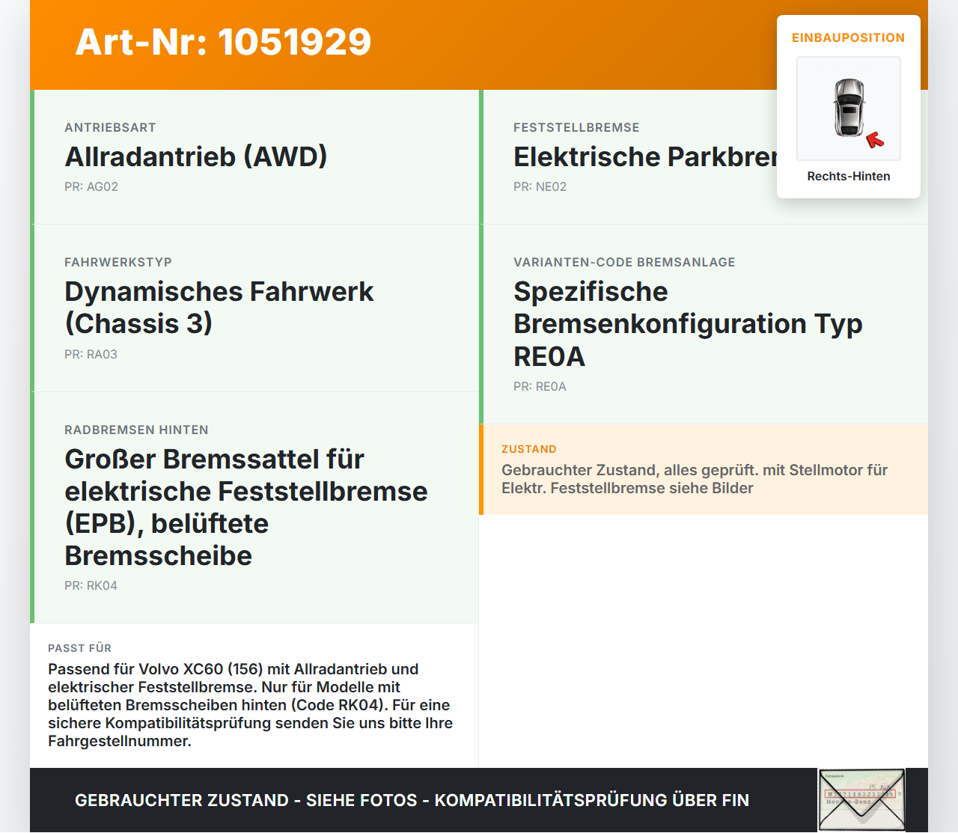This screenshot has height=833, width=958.
Task: Click the car position diagram image
Action: (x=849, y=109)
